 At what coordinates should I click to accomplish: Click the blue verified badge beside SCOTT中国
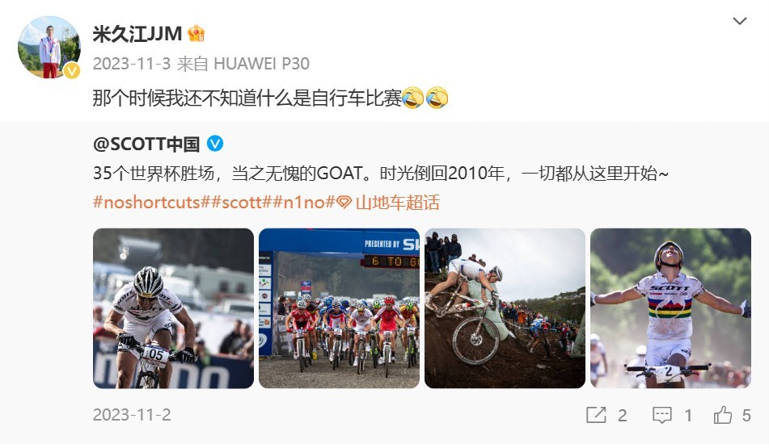[x=215, y=144]
